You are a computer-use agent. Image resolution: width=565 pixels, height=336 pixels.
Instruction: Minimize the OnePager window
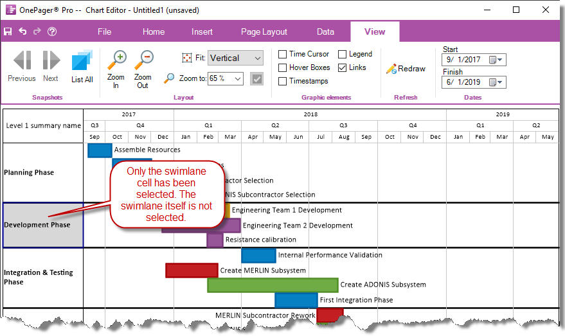click(487, 10)
